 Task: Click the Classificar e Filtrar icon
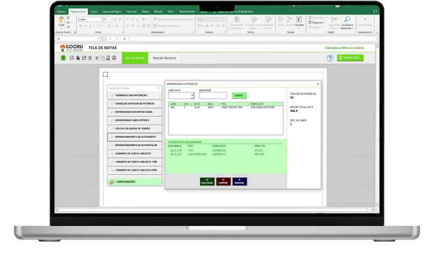coord(334,19)
